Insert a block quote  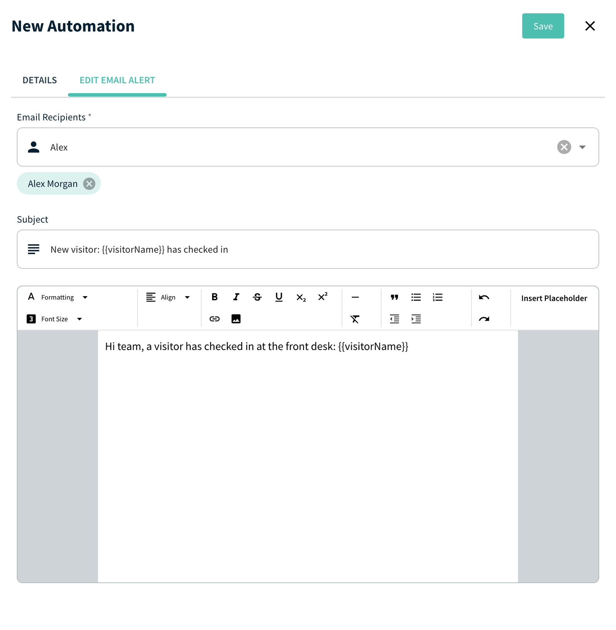[x=395, y=297]
